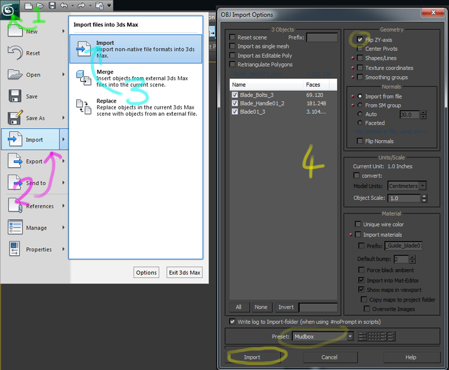Viewport: 449px width, 370px height.
Task: Click the Manage list icon
Action: point(15,227)
